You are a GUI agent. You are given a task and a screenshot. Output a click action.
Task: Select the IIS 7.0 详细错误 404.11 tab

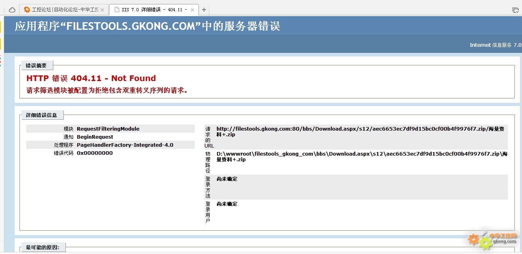[154, 10]
